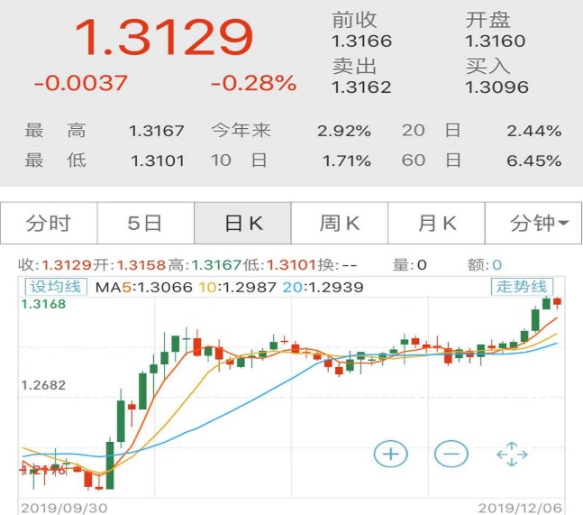Select the latest candlestick on 2019/12/06
The height and width of the screenshot is (515, 583).
pos(557,302)
